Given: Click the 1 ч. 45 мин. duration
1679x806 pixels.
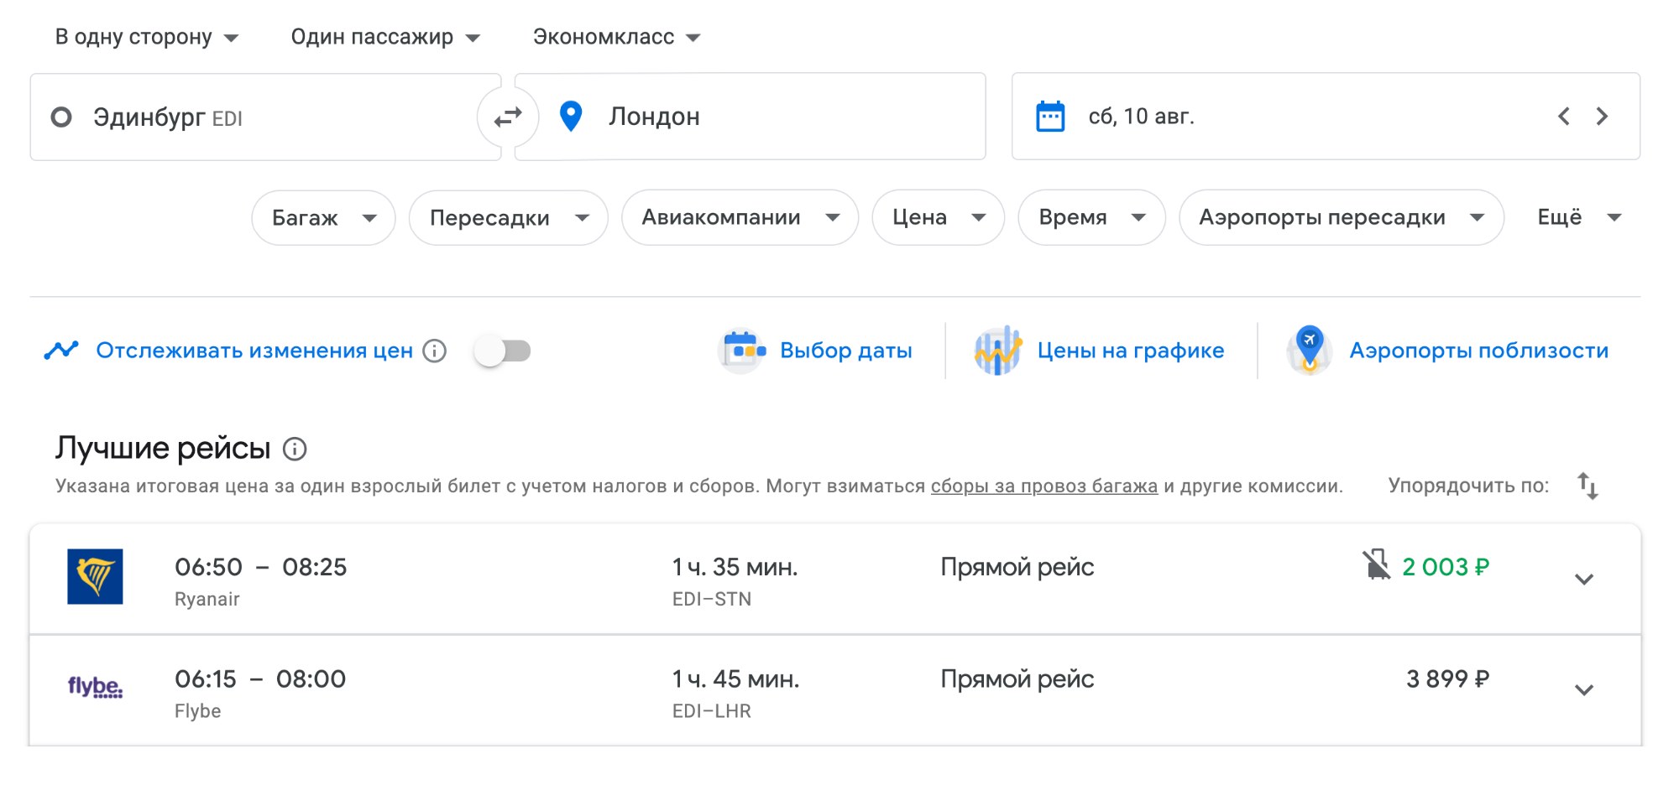Looking at the screenshot, I should [735, 679].
